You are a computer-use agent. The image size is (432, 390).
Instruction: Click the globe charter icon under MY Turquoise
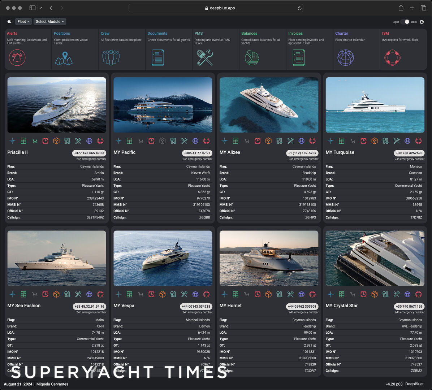pyautogui.click(x=407, y=141)
